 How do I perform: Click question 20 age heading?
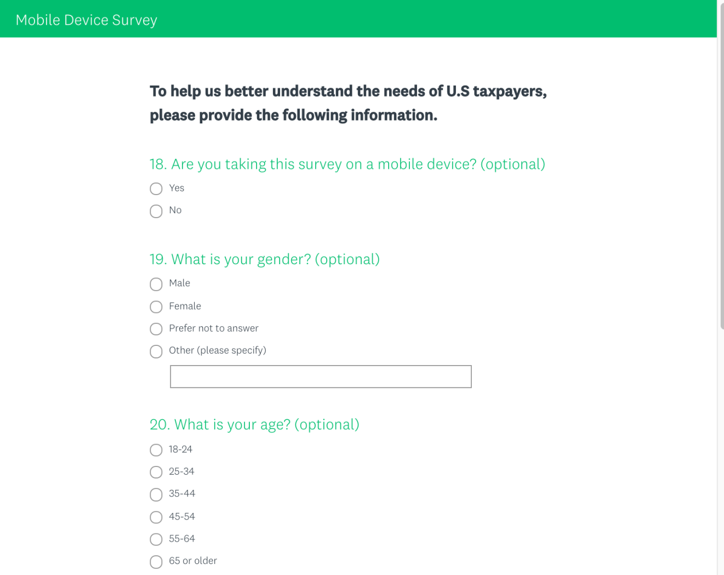254,425
